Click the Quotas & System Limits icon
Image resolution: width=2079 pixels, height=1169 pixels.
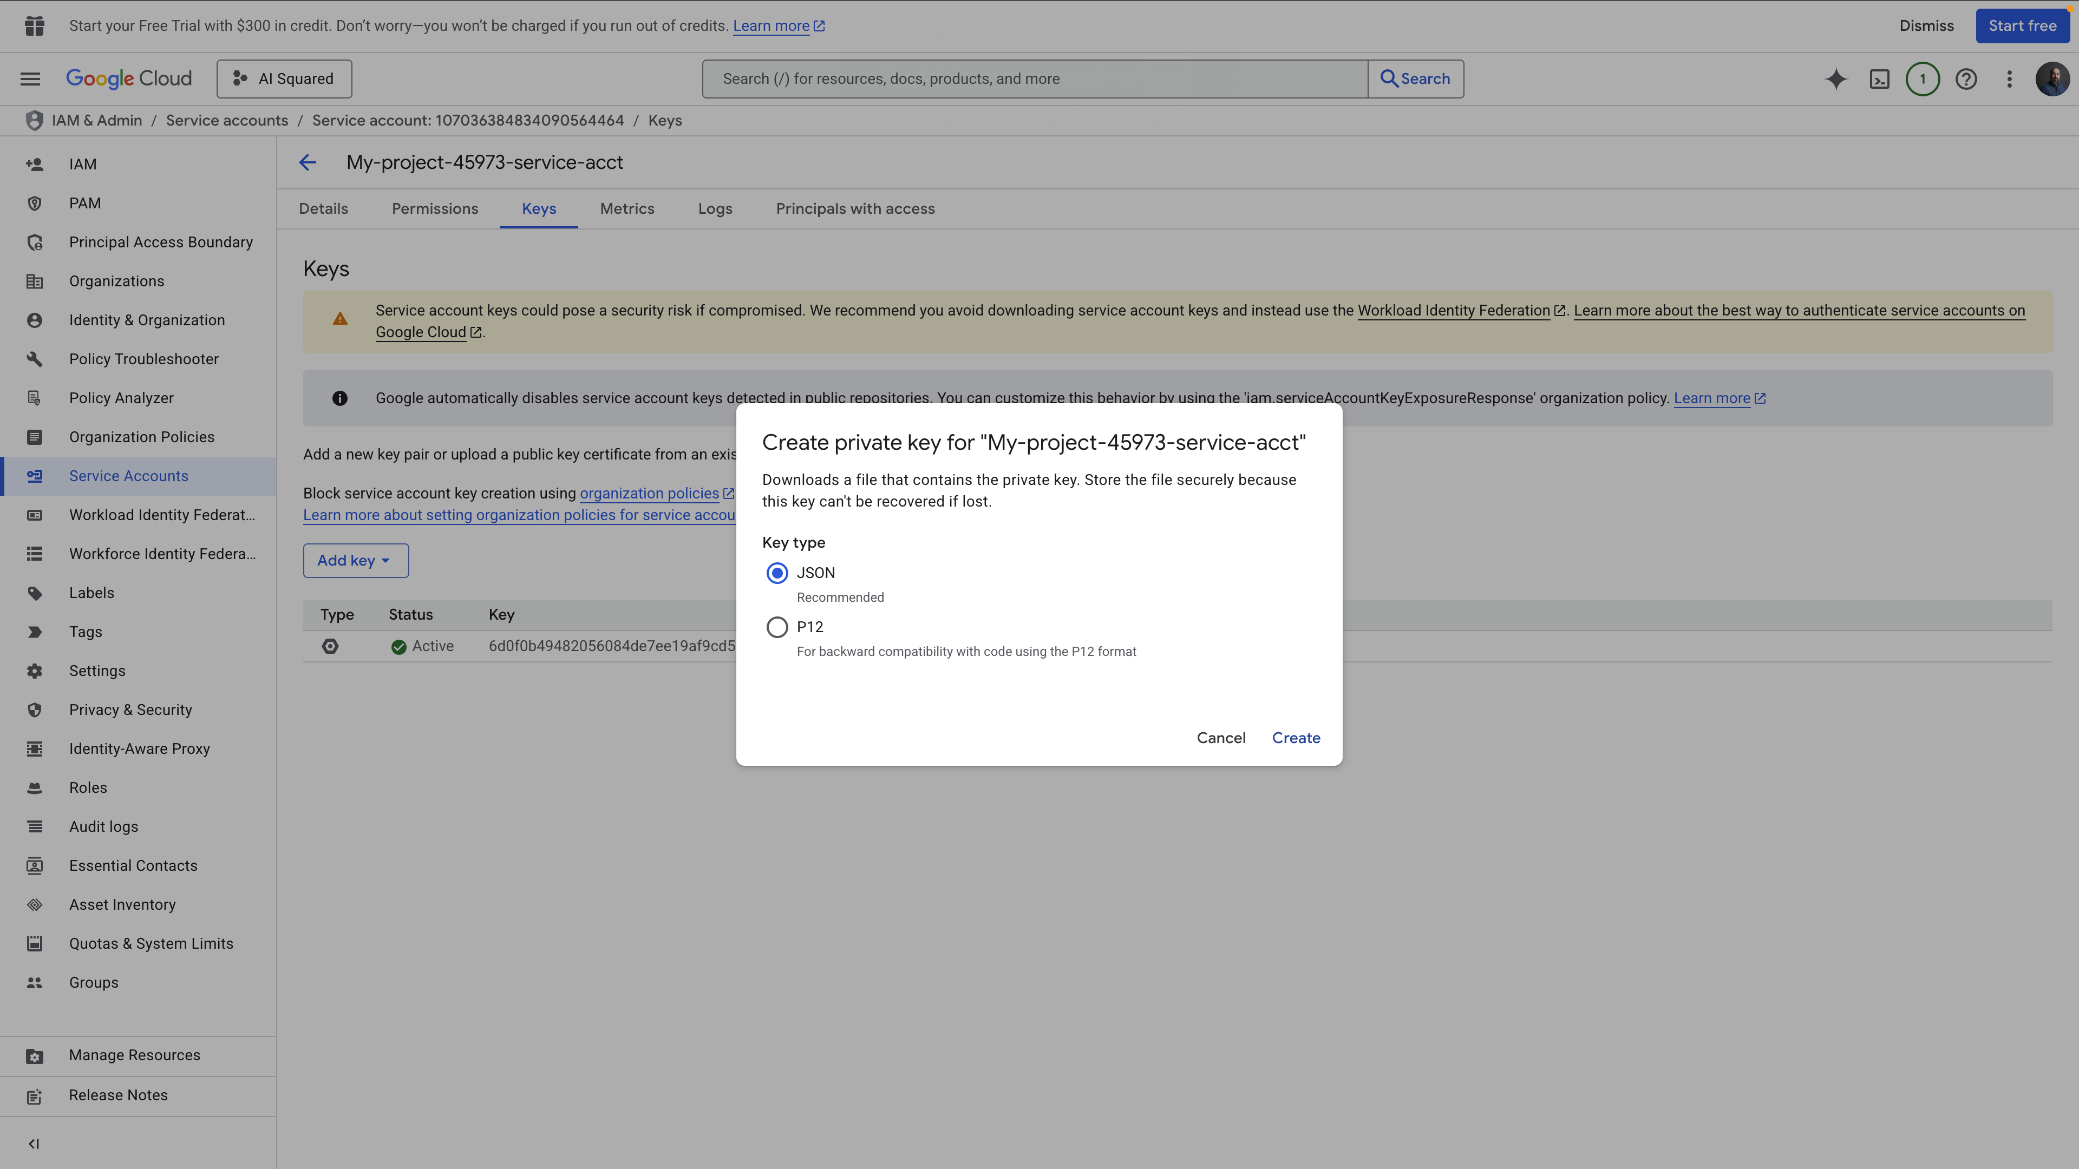coord(35,943)
